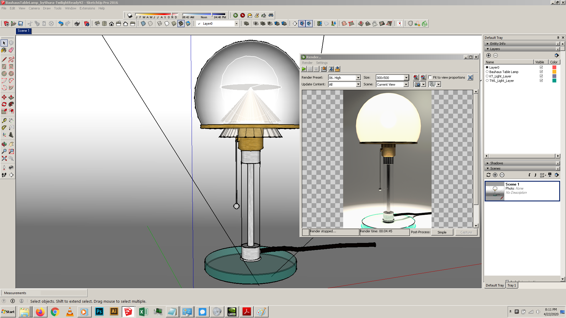566x318 pixels.
Task: Toggle TWL_Light_Layer visibility checkbox
Action: (x=541, y=80)
